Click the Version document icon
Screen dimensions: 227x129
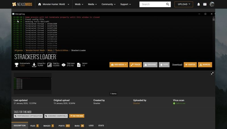coord(79,65)
